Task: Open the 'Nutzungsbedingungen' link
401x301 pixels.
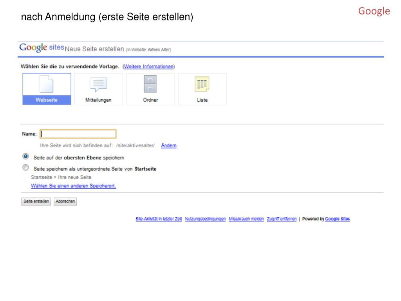Action: pos(205,219)
